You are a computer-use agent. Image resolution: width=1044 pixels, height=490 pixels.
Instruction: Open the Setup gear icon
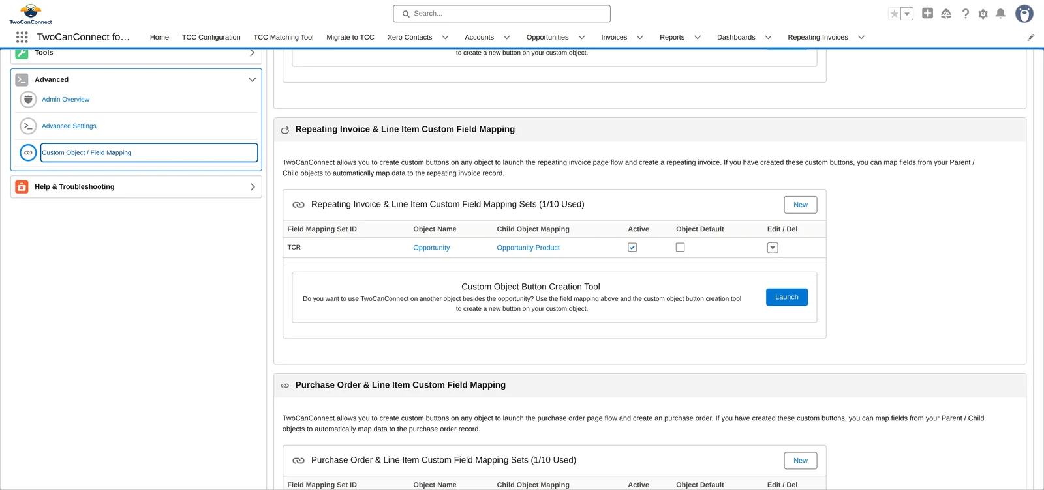(x=983, y=14)
